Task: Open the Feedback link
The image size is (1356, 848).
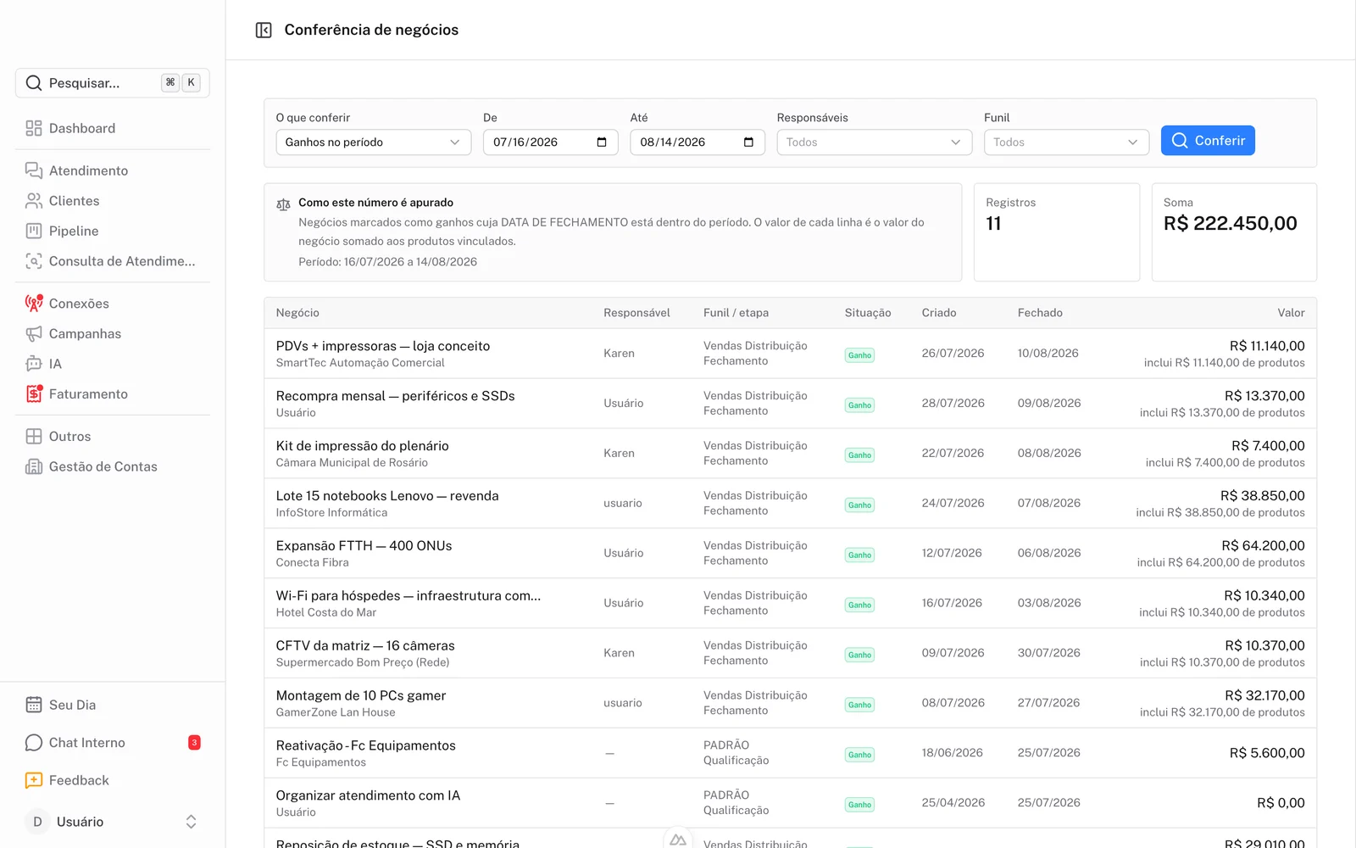Action: click(x=113, y=780)
